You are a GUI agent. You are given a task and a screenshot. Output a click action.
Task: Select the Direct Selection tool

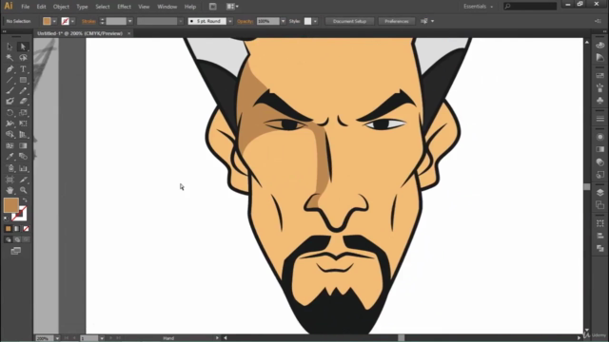(x=23, y=47)
